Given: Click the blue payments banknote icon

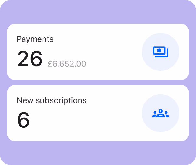Looking at the screenshot, I should [161, 52].
